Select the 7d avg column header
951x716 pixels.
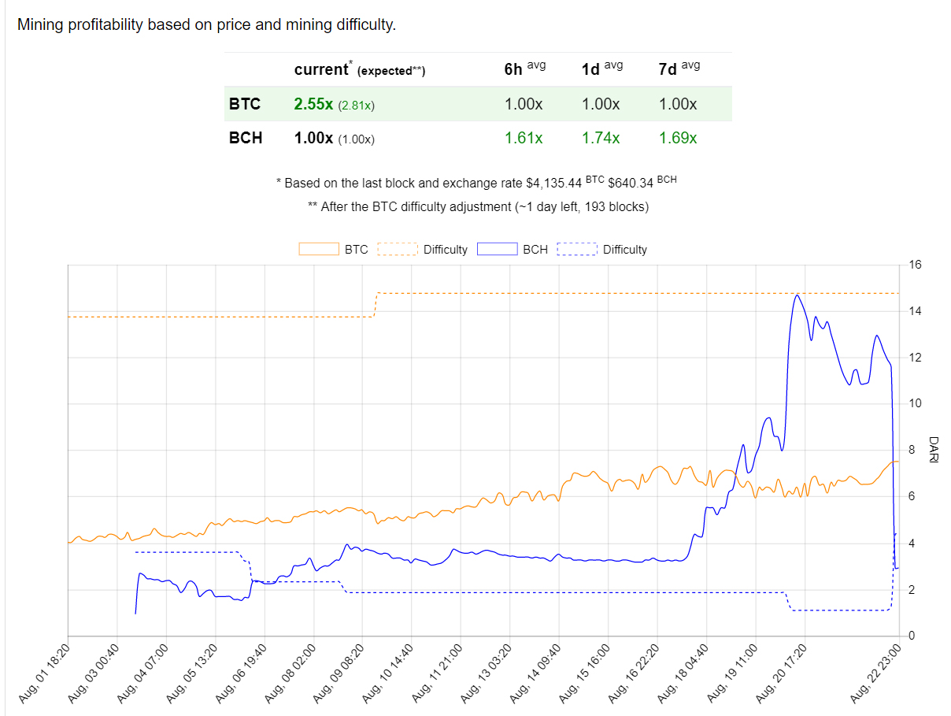(x=679, y=69)
